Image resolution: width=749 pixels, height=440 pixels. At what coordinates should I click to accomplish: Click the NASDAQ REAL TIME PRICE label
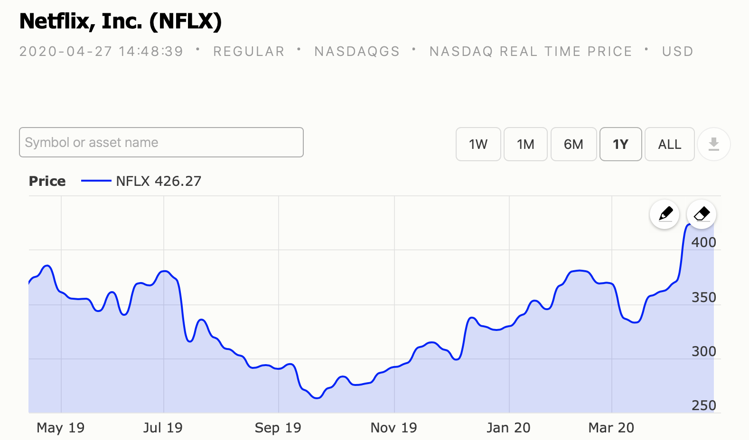pos(531,51)
